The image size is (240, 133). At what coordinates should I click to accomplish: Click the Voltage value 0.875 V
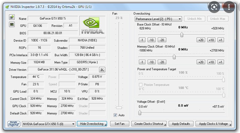coord(97,77)
